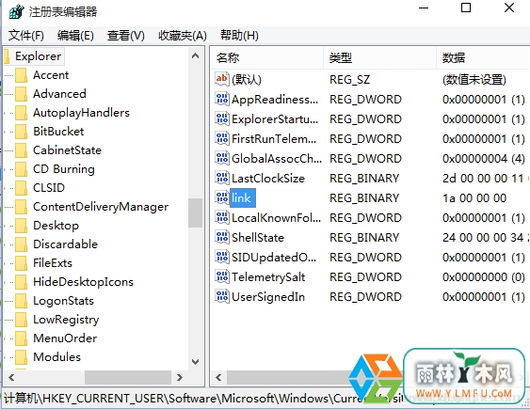The width and height of the screenshot is (530, 409).
Task: Click the Registry Editor app icon in title bar
Action: pos(17,11)
